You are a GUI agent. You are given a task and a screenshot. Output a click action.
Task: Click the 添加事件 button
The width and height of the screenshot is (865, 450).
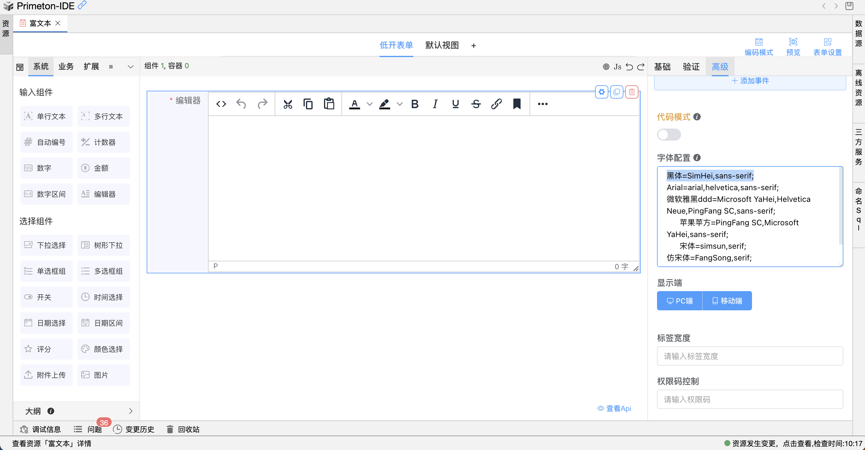coord(750,81)
